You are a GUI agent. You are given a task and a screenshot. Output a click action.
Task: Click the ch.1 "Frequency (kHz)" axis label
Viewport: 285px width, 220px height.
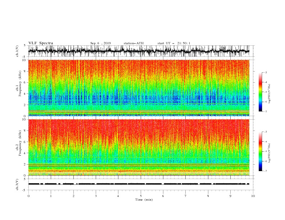[x=20, y=84]
